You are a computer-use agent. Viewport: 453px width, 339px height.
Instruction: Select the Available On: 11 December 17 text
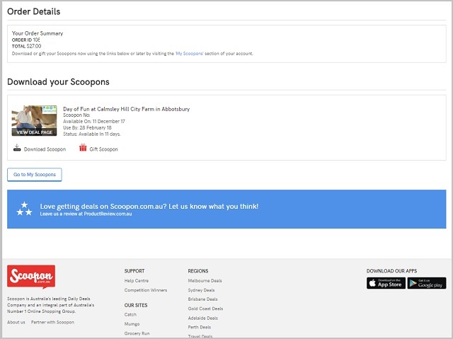click(94, 121)
